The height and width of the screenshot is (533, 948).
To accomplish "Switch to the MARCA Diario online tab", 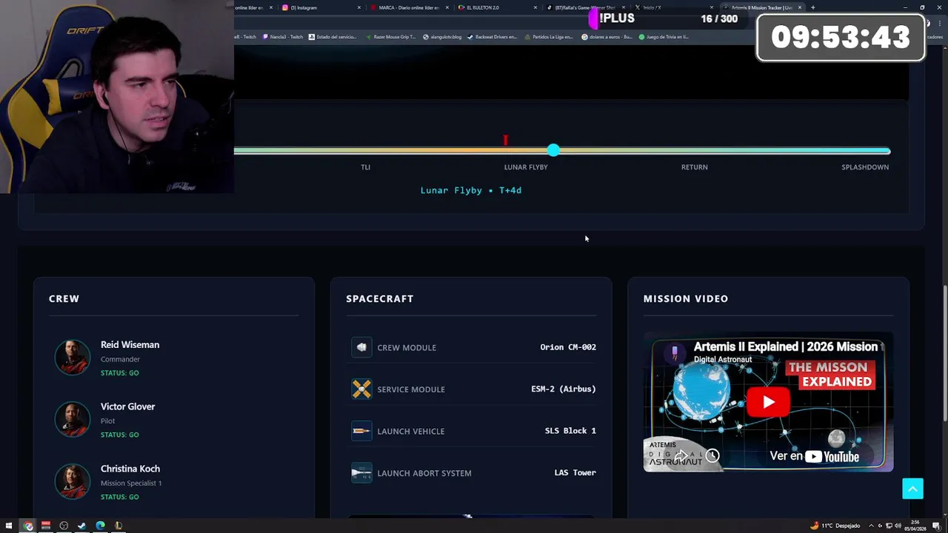I will coord(410,7).
